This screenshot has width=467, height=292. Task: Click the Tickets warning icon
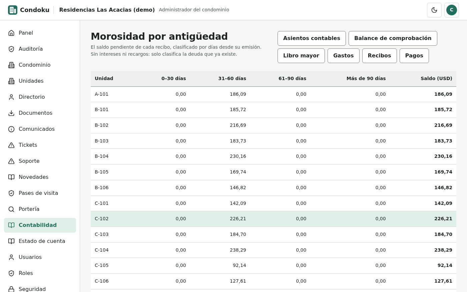pyautogui.click(x=11, y=145)
